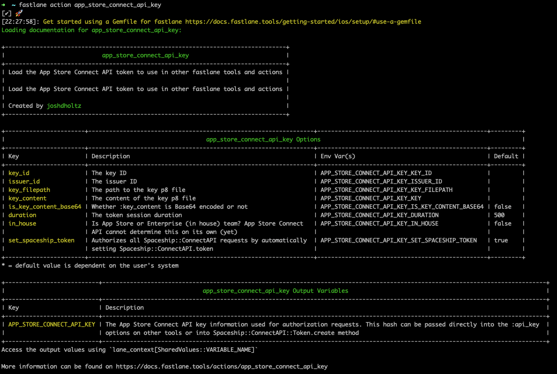Click the set_spaceship_token option key
This screenshot has height=374, width=557.
[41, 240]
